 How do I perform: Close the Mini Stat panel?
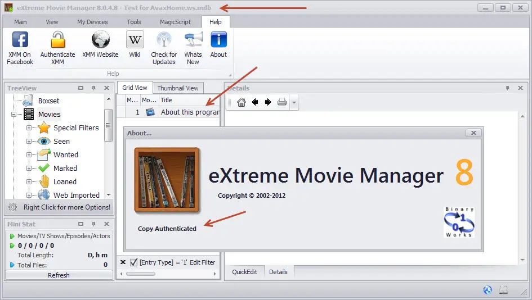(x=106, y=224)
